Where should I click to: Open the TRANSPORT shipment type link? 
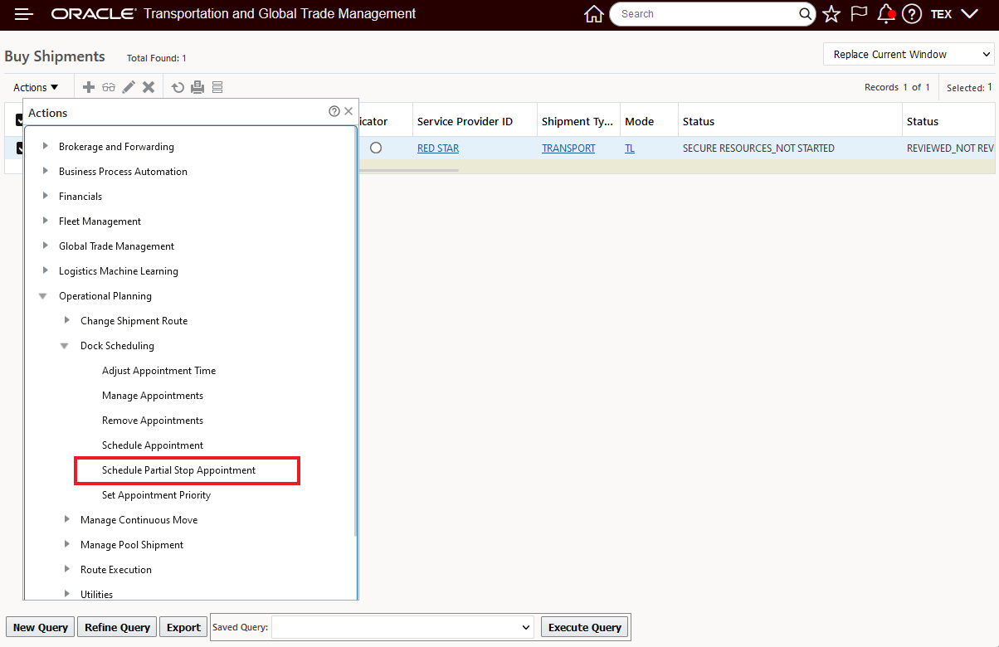(x=568, y=148)
